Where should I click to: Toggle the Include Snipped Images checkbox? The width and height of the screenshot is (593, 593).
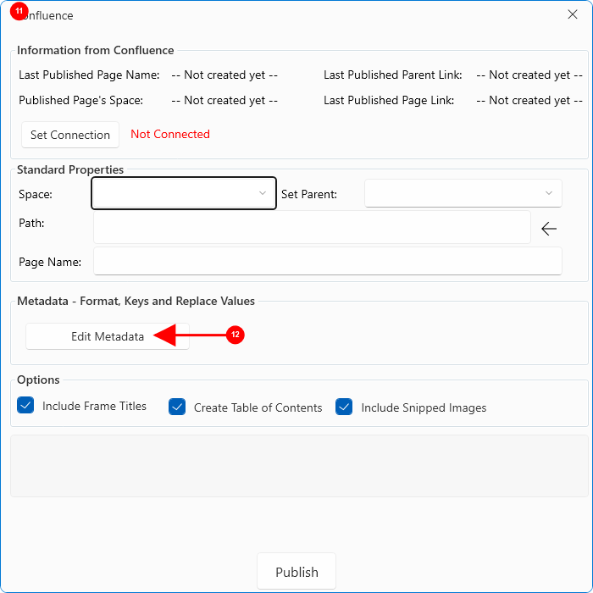tap(344, 407)
